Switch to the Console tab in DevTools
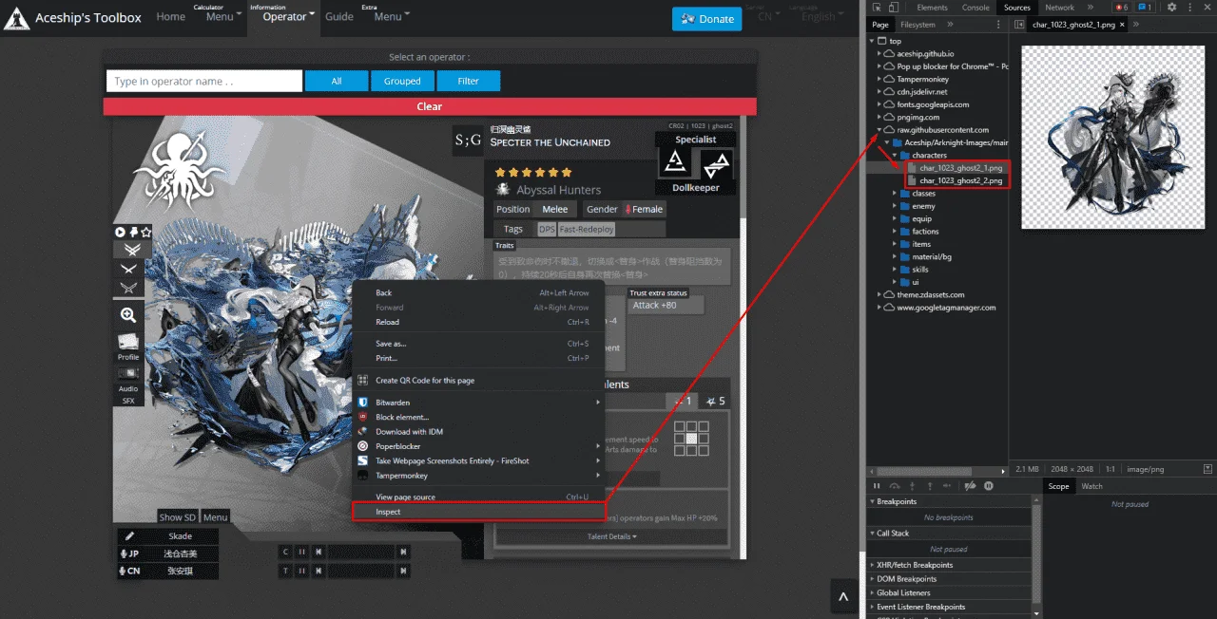 coord(976,8)
